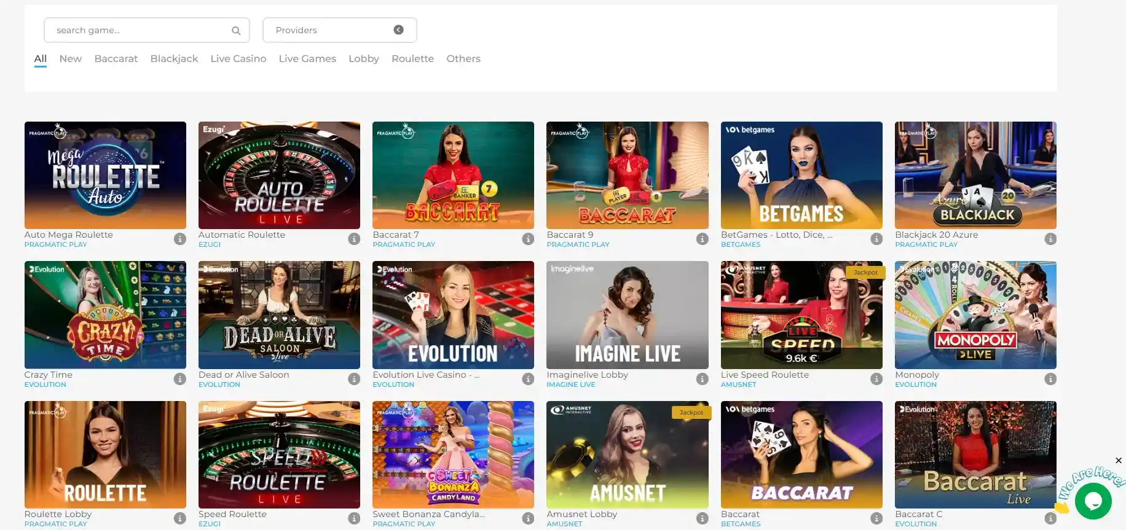Launch Ezugi Auto Roulette Live thumbnail
Image resolution: width=1126 pixels, height=530 pixels.
279,175
